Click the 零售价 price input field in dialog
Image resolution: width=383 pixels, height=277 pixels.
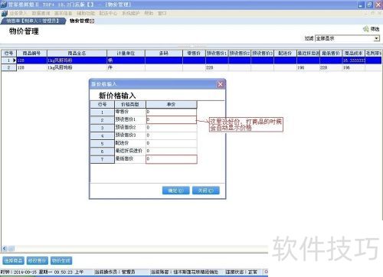coord(172,112)
